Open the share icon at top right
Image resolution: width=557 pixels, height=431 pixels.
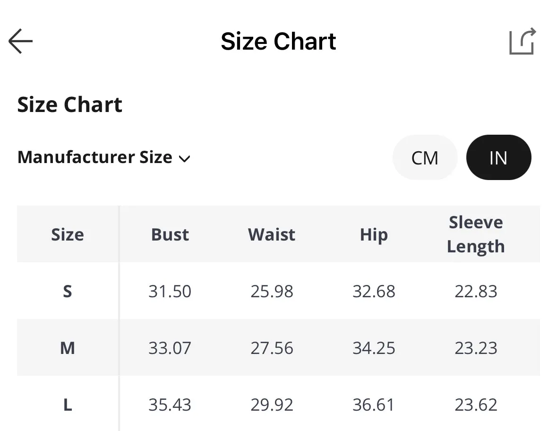523,41
